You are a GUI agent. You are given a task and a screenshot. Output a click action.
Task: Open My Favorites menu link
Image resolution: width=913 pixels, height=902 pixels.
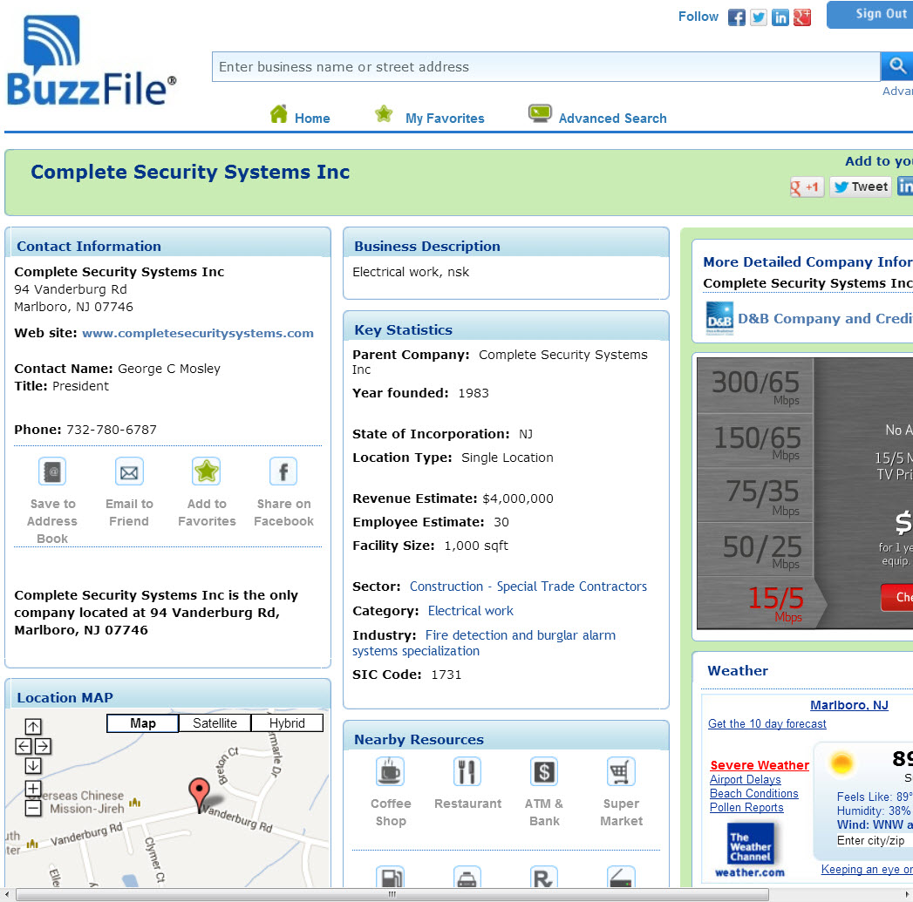pos(445,119)
